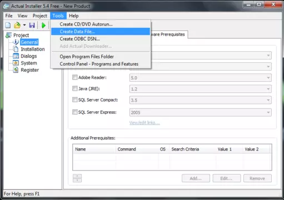Click the green Build/Run arrow icon
Image resolution: width=284 pixels, height=200 pixels.
[x=43, y=25]
